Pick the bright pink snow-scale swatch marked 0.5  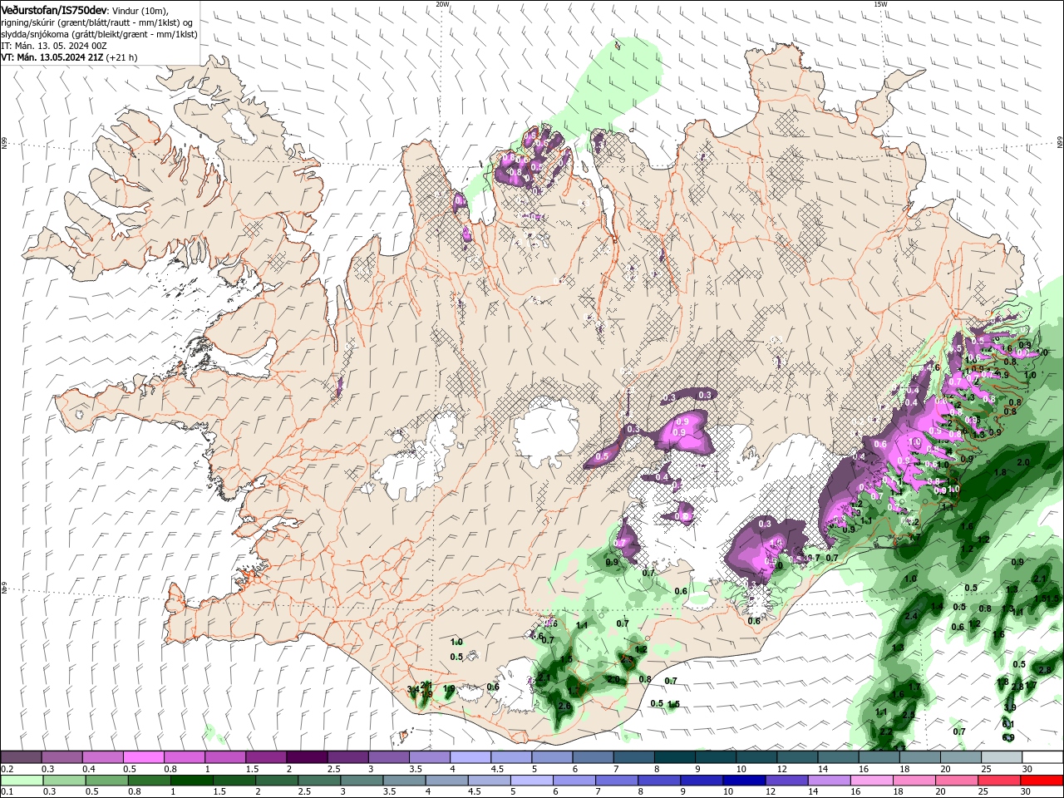pyautogui.click(x=143, y=757)
